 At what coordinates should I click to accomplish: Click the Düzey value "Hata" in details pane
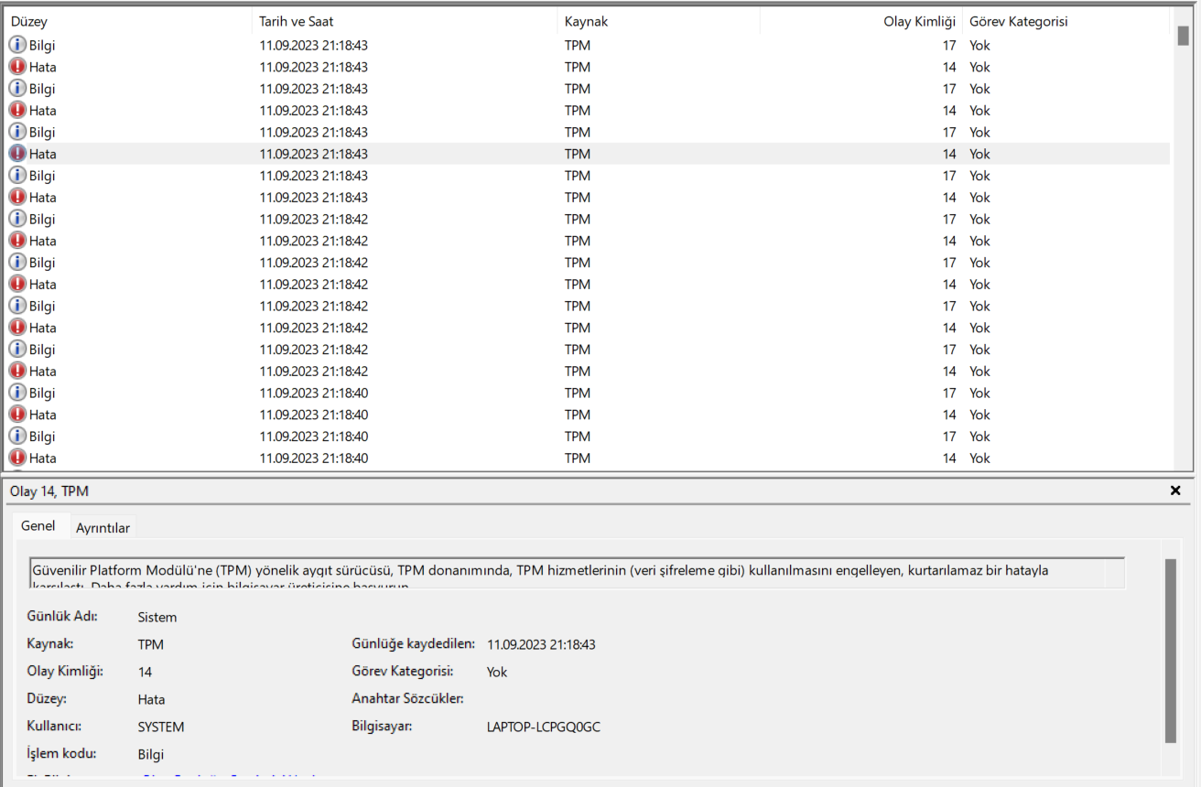point(152,700)
